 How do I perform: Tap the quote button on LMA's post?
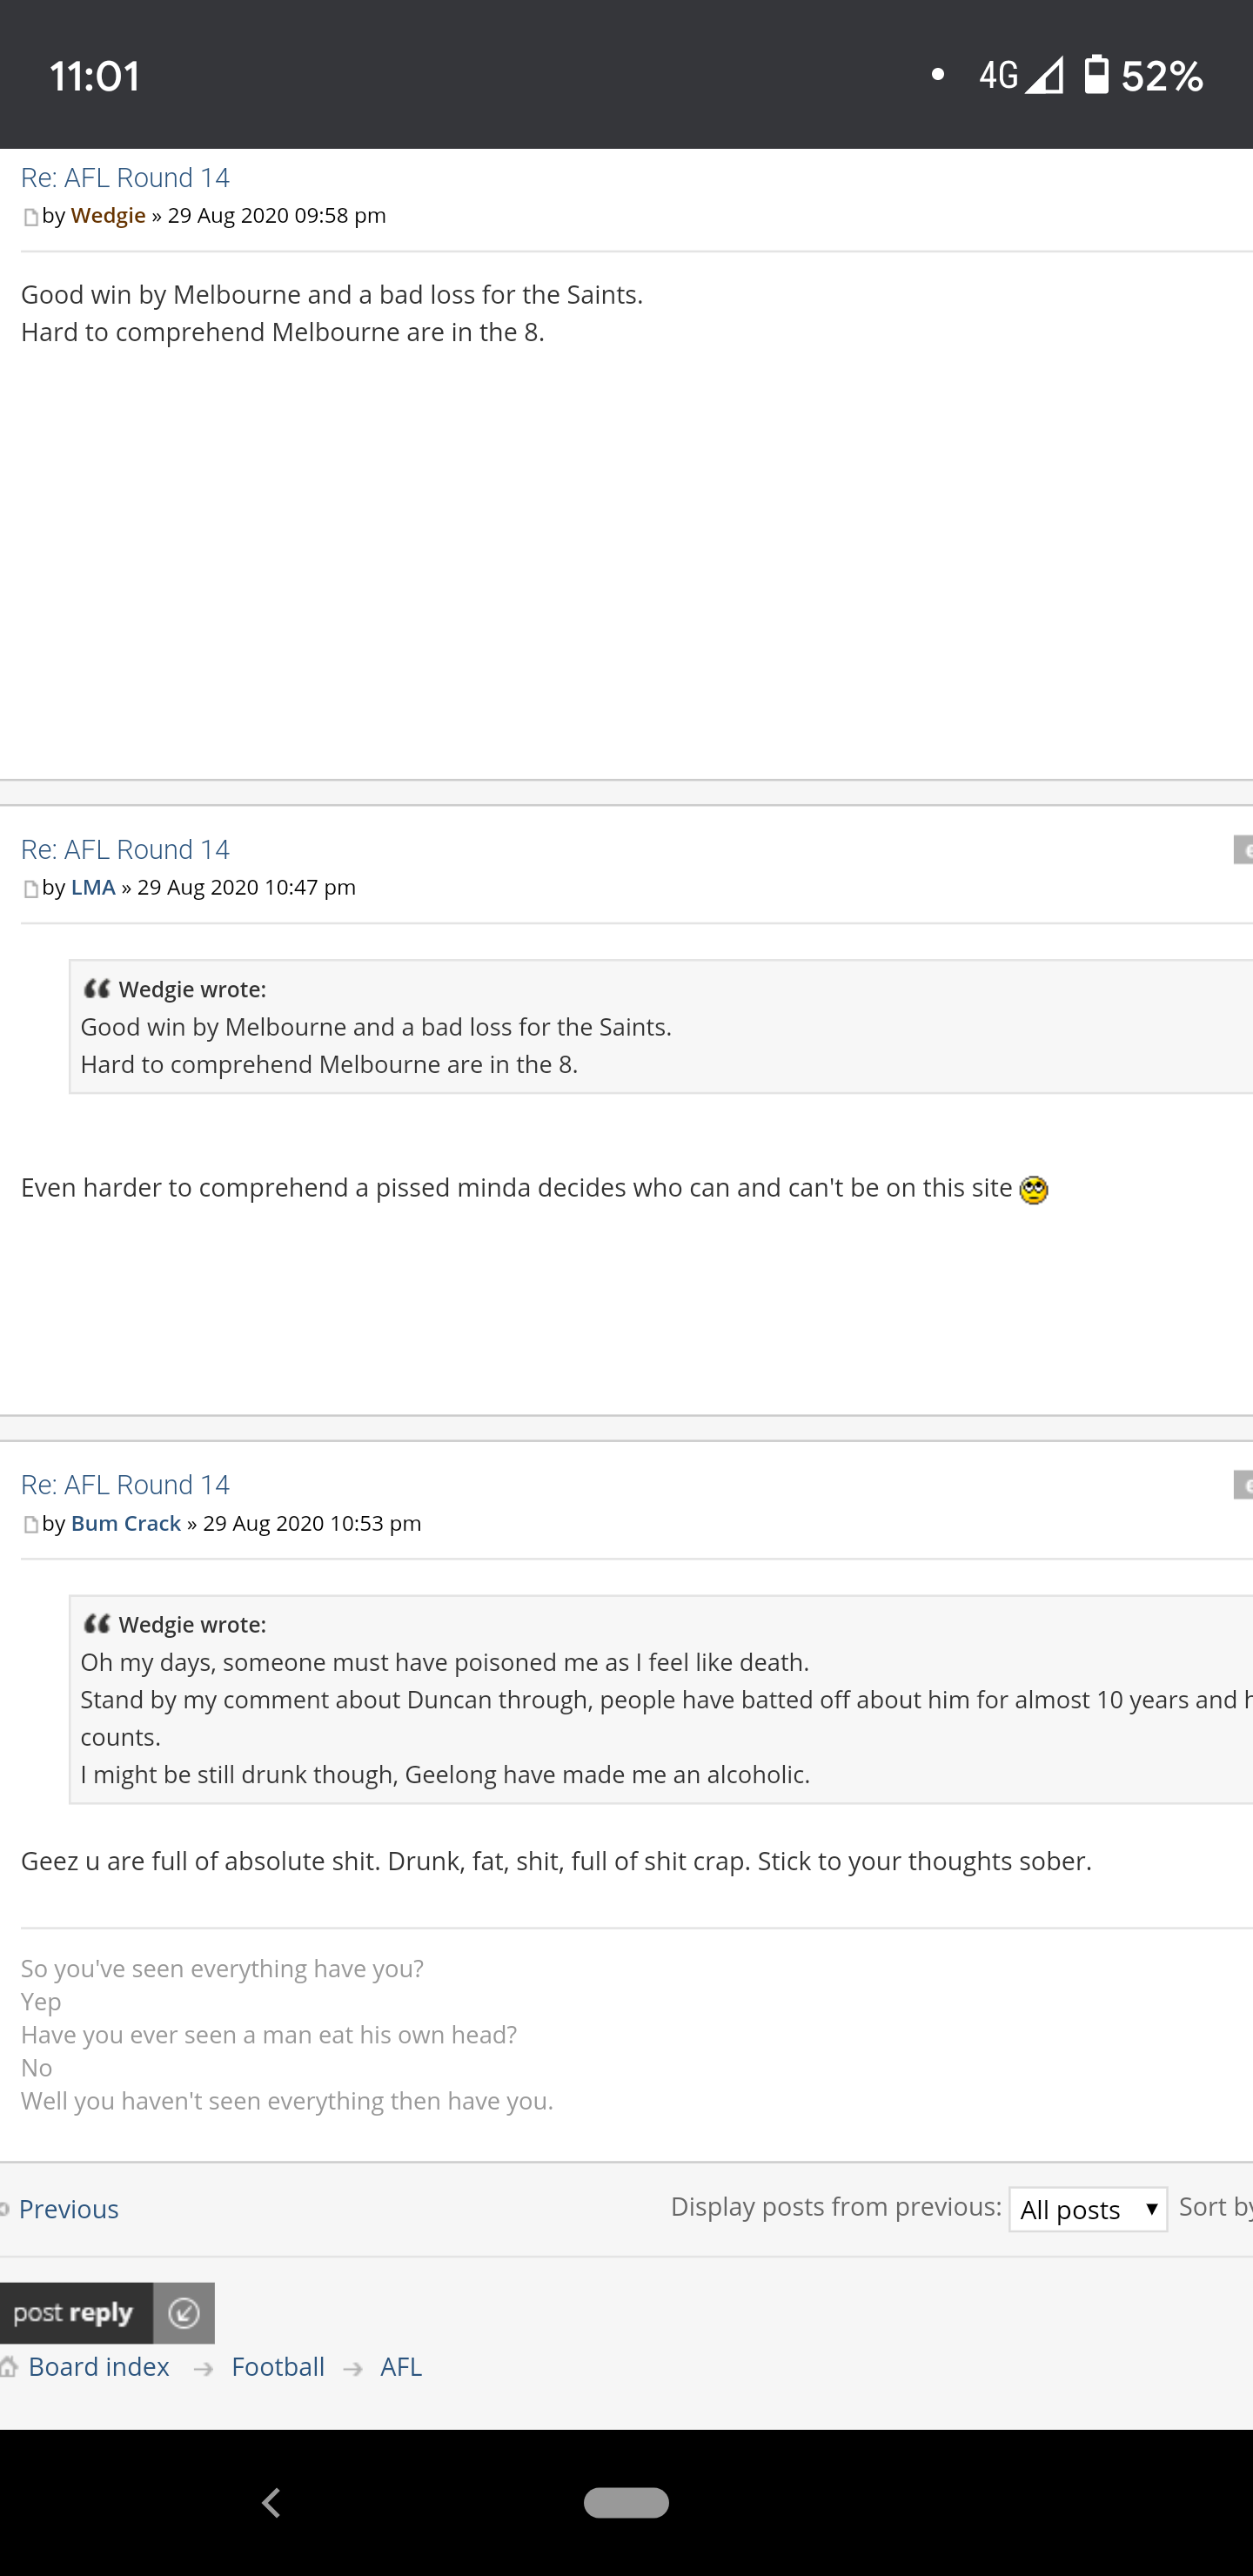tap(1243, 850)
